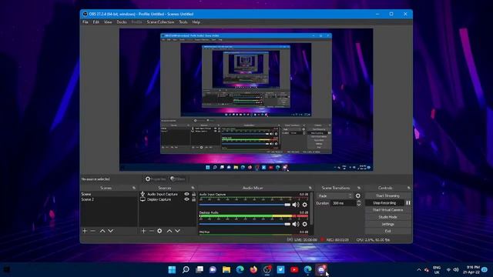Open the system clock and date

(x=471, y=269)
